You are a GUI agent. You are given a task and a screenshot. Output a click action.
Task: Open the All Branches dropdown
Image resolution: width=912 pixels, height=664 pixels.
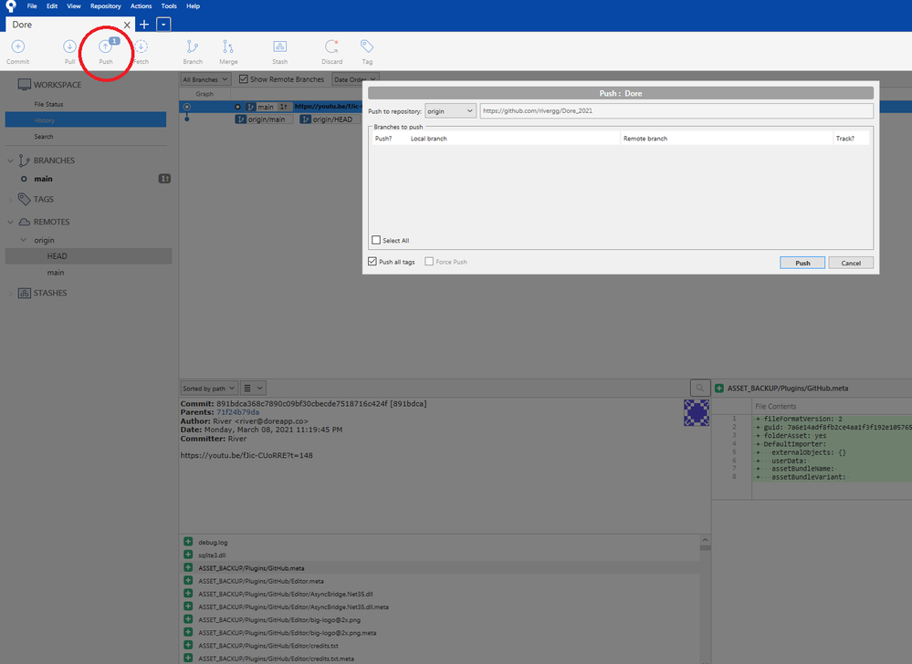point(205,79)
